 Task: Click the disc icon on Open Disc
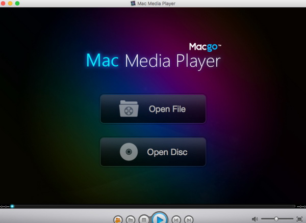tap(128, 152)
